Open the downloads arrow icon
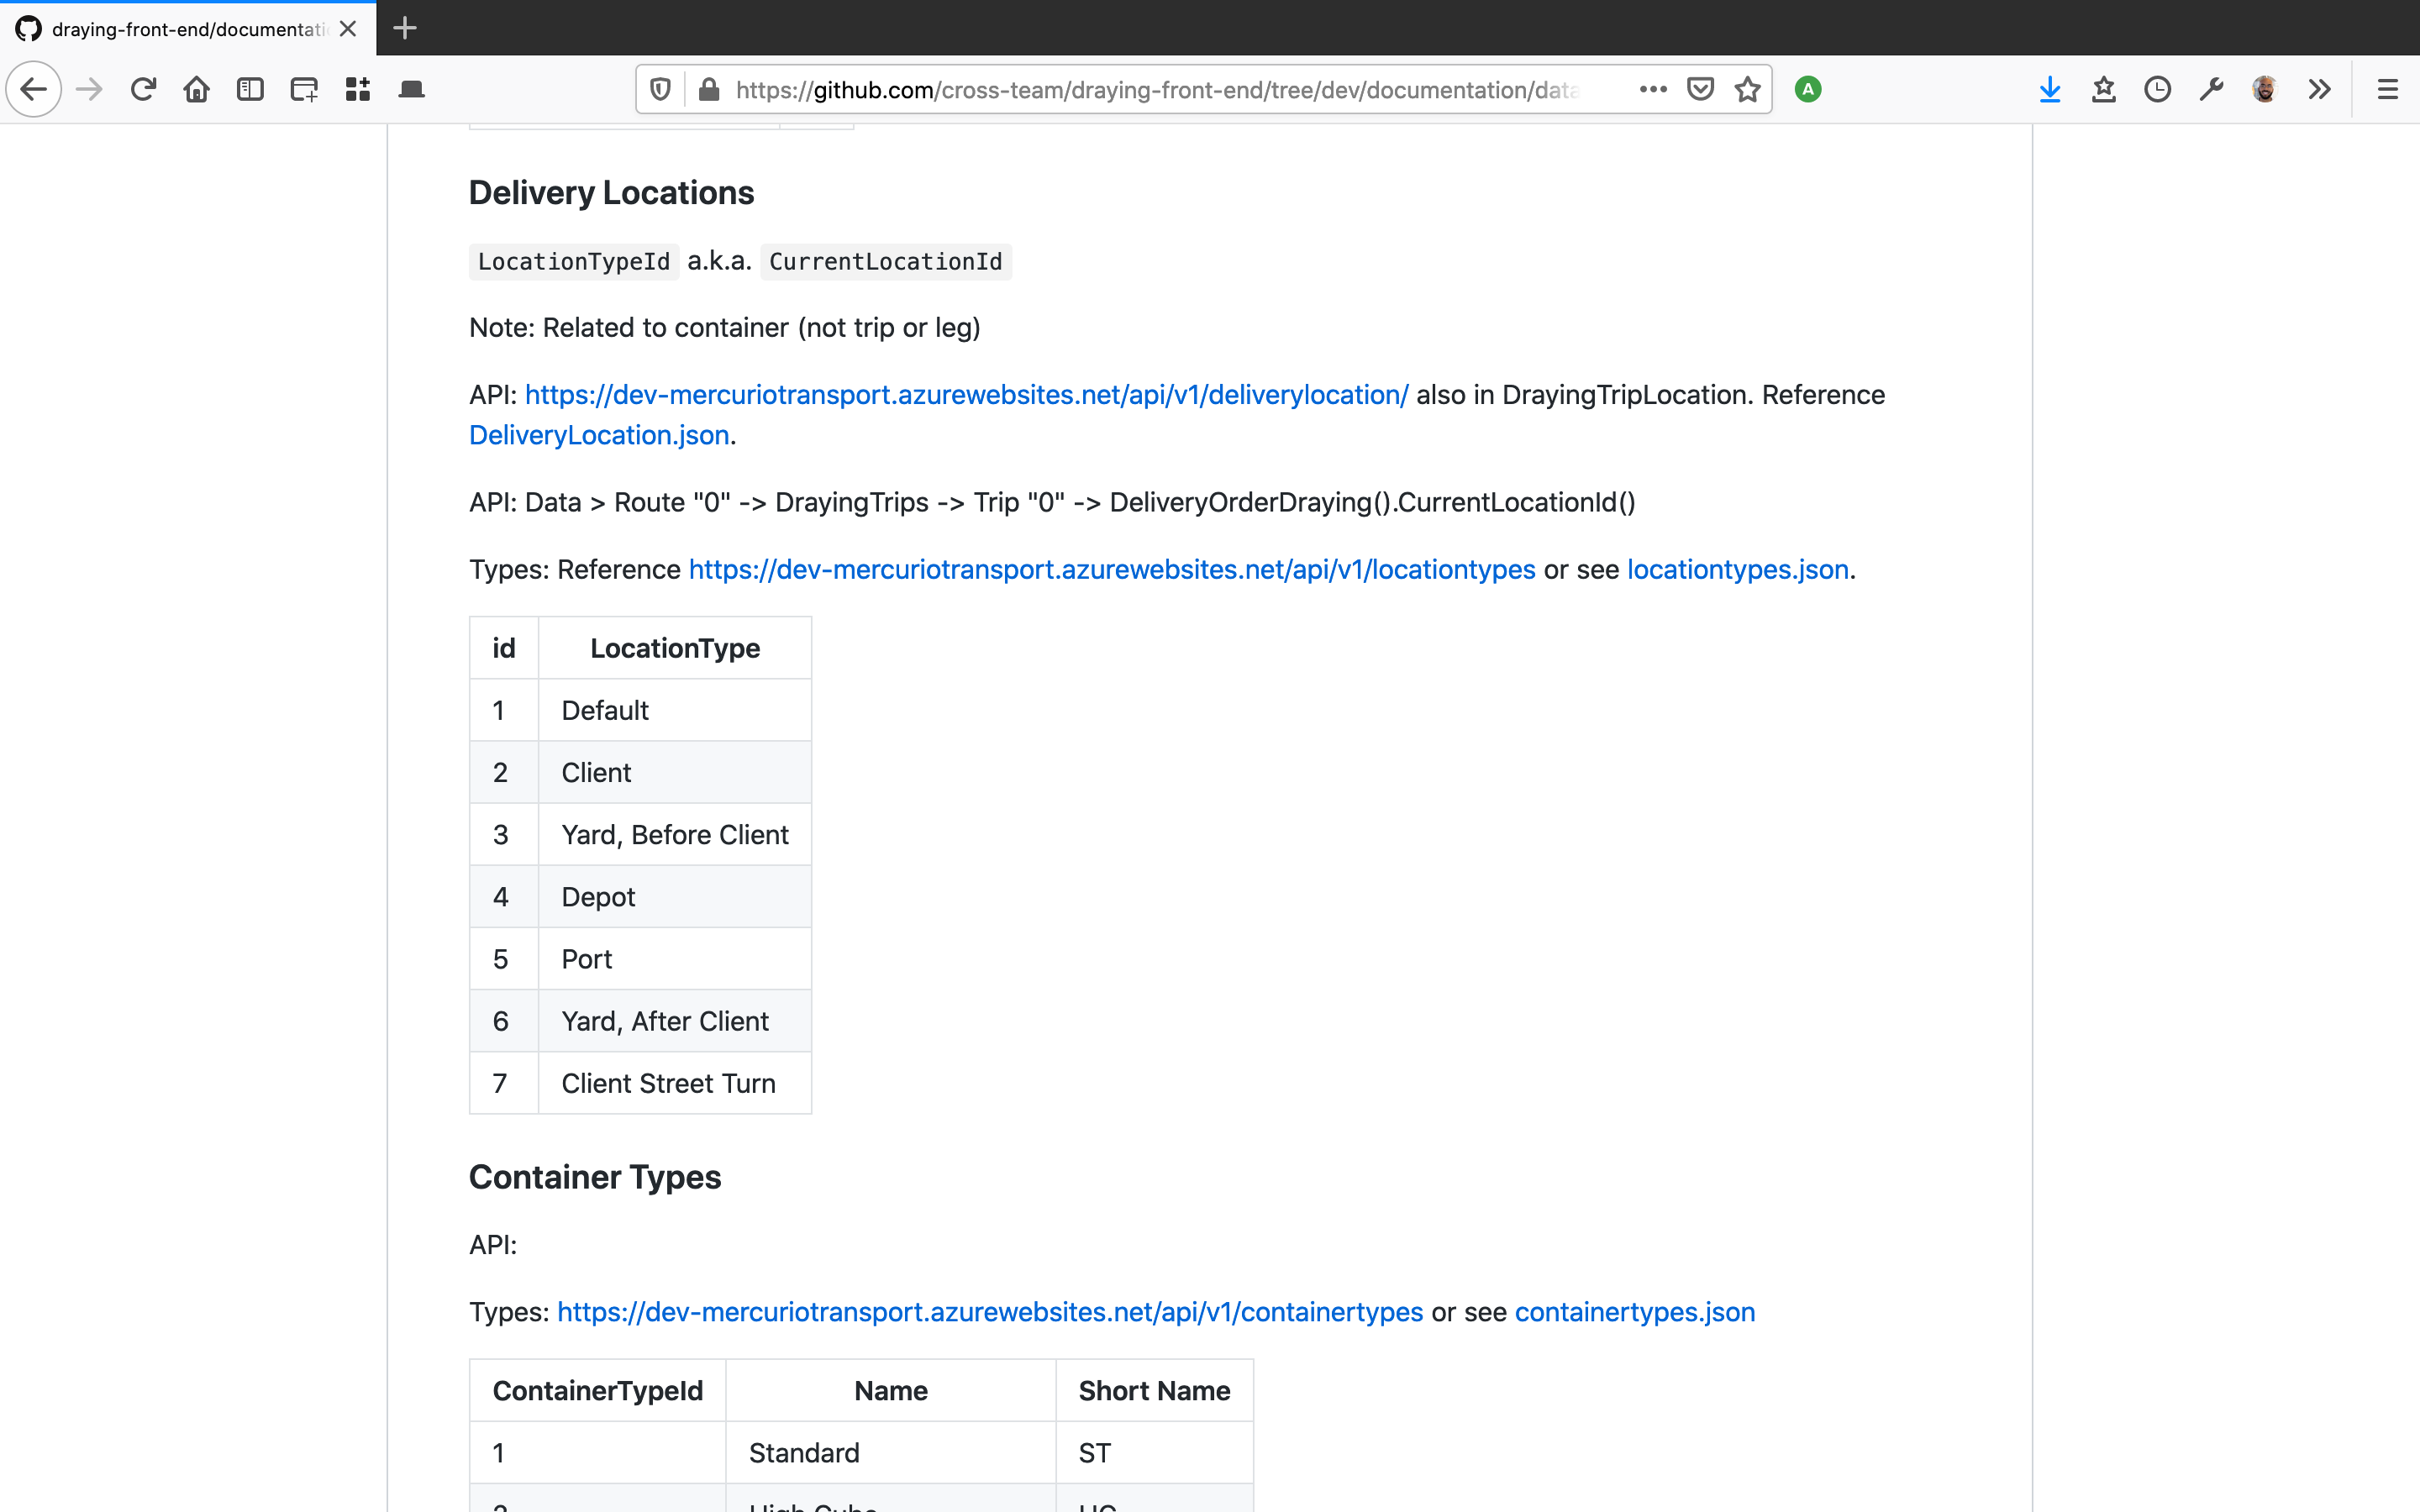The image size is (2420, 1512). point(2049,90)
